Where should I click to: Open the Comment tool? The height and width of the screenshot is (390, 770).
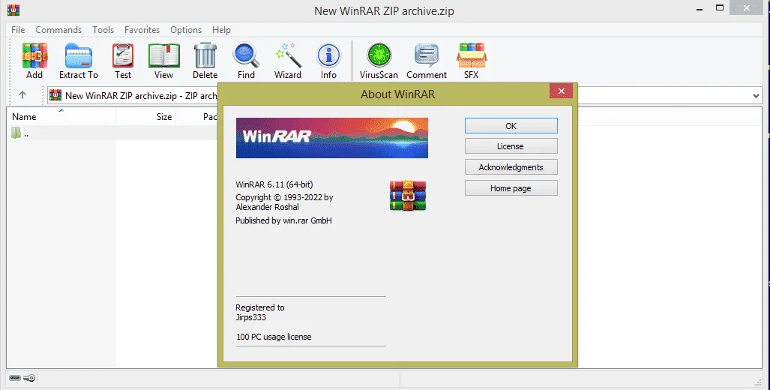(427, 61)
